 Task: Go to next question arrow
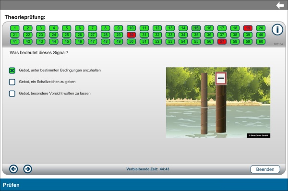(x=27, y=169)
